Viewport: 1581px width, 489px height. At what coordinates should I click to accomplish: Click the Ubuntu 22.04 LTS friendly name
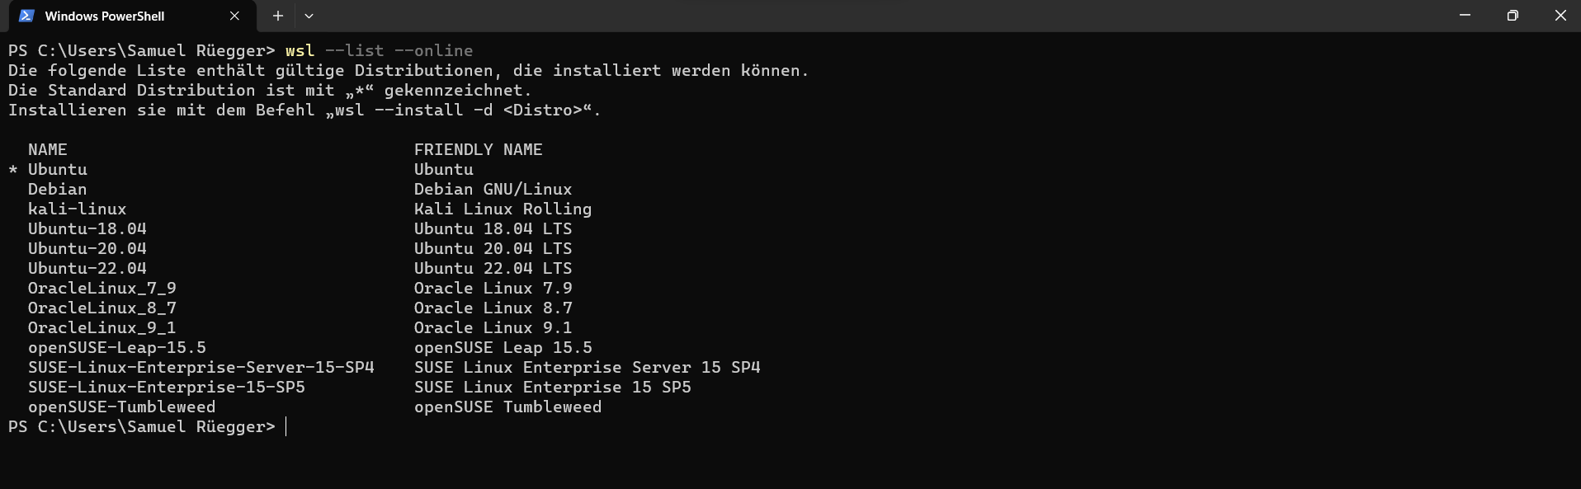point(493,268)
